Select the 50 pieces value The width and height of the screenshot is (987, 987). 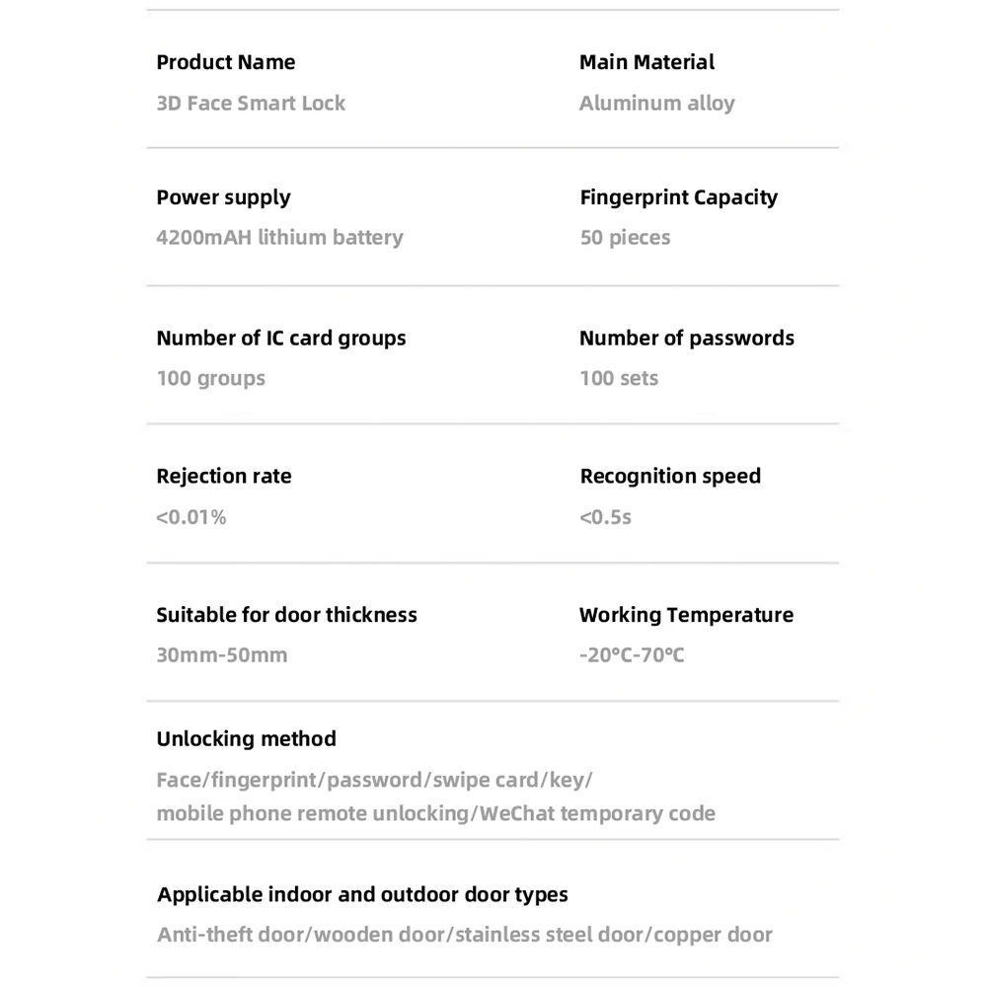625,238
